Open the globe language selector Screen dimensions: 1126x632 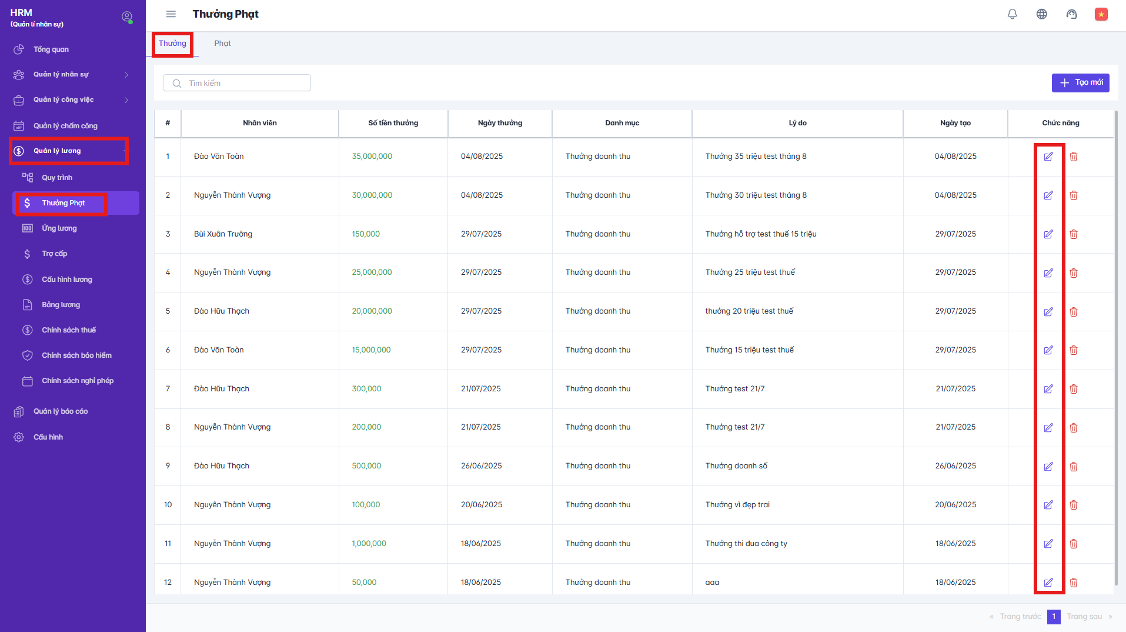pos(1041,14)
